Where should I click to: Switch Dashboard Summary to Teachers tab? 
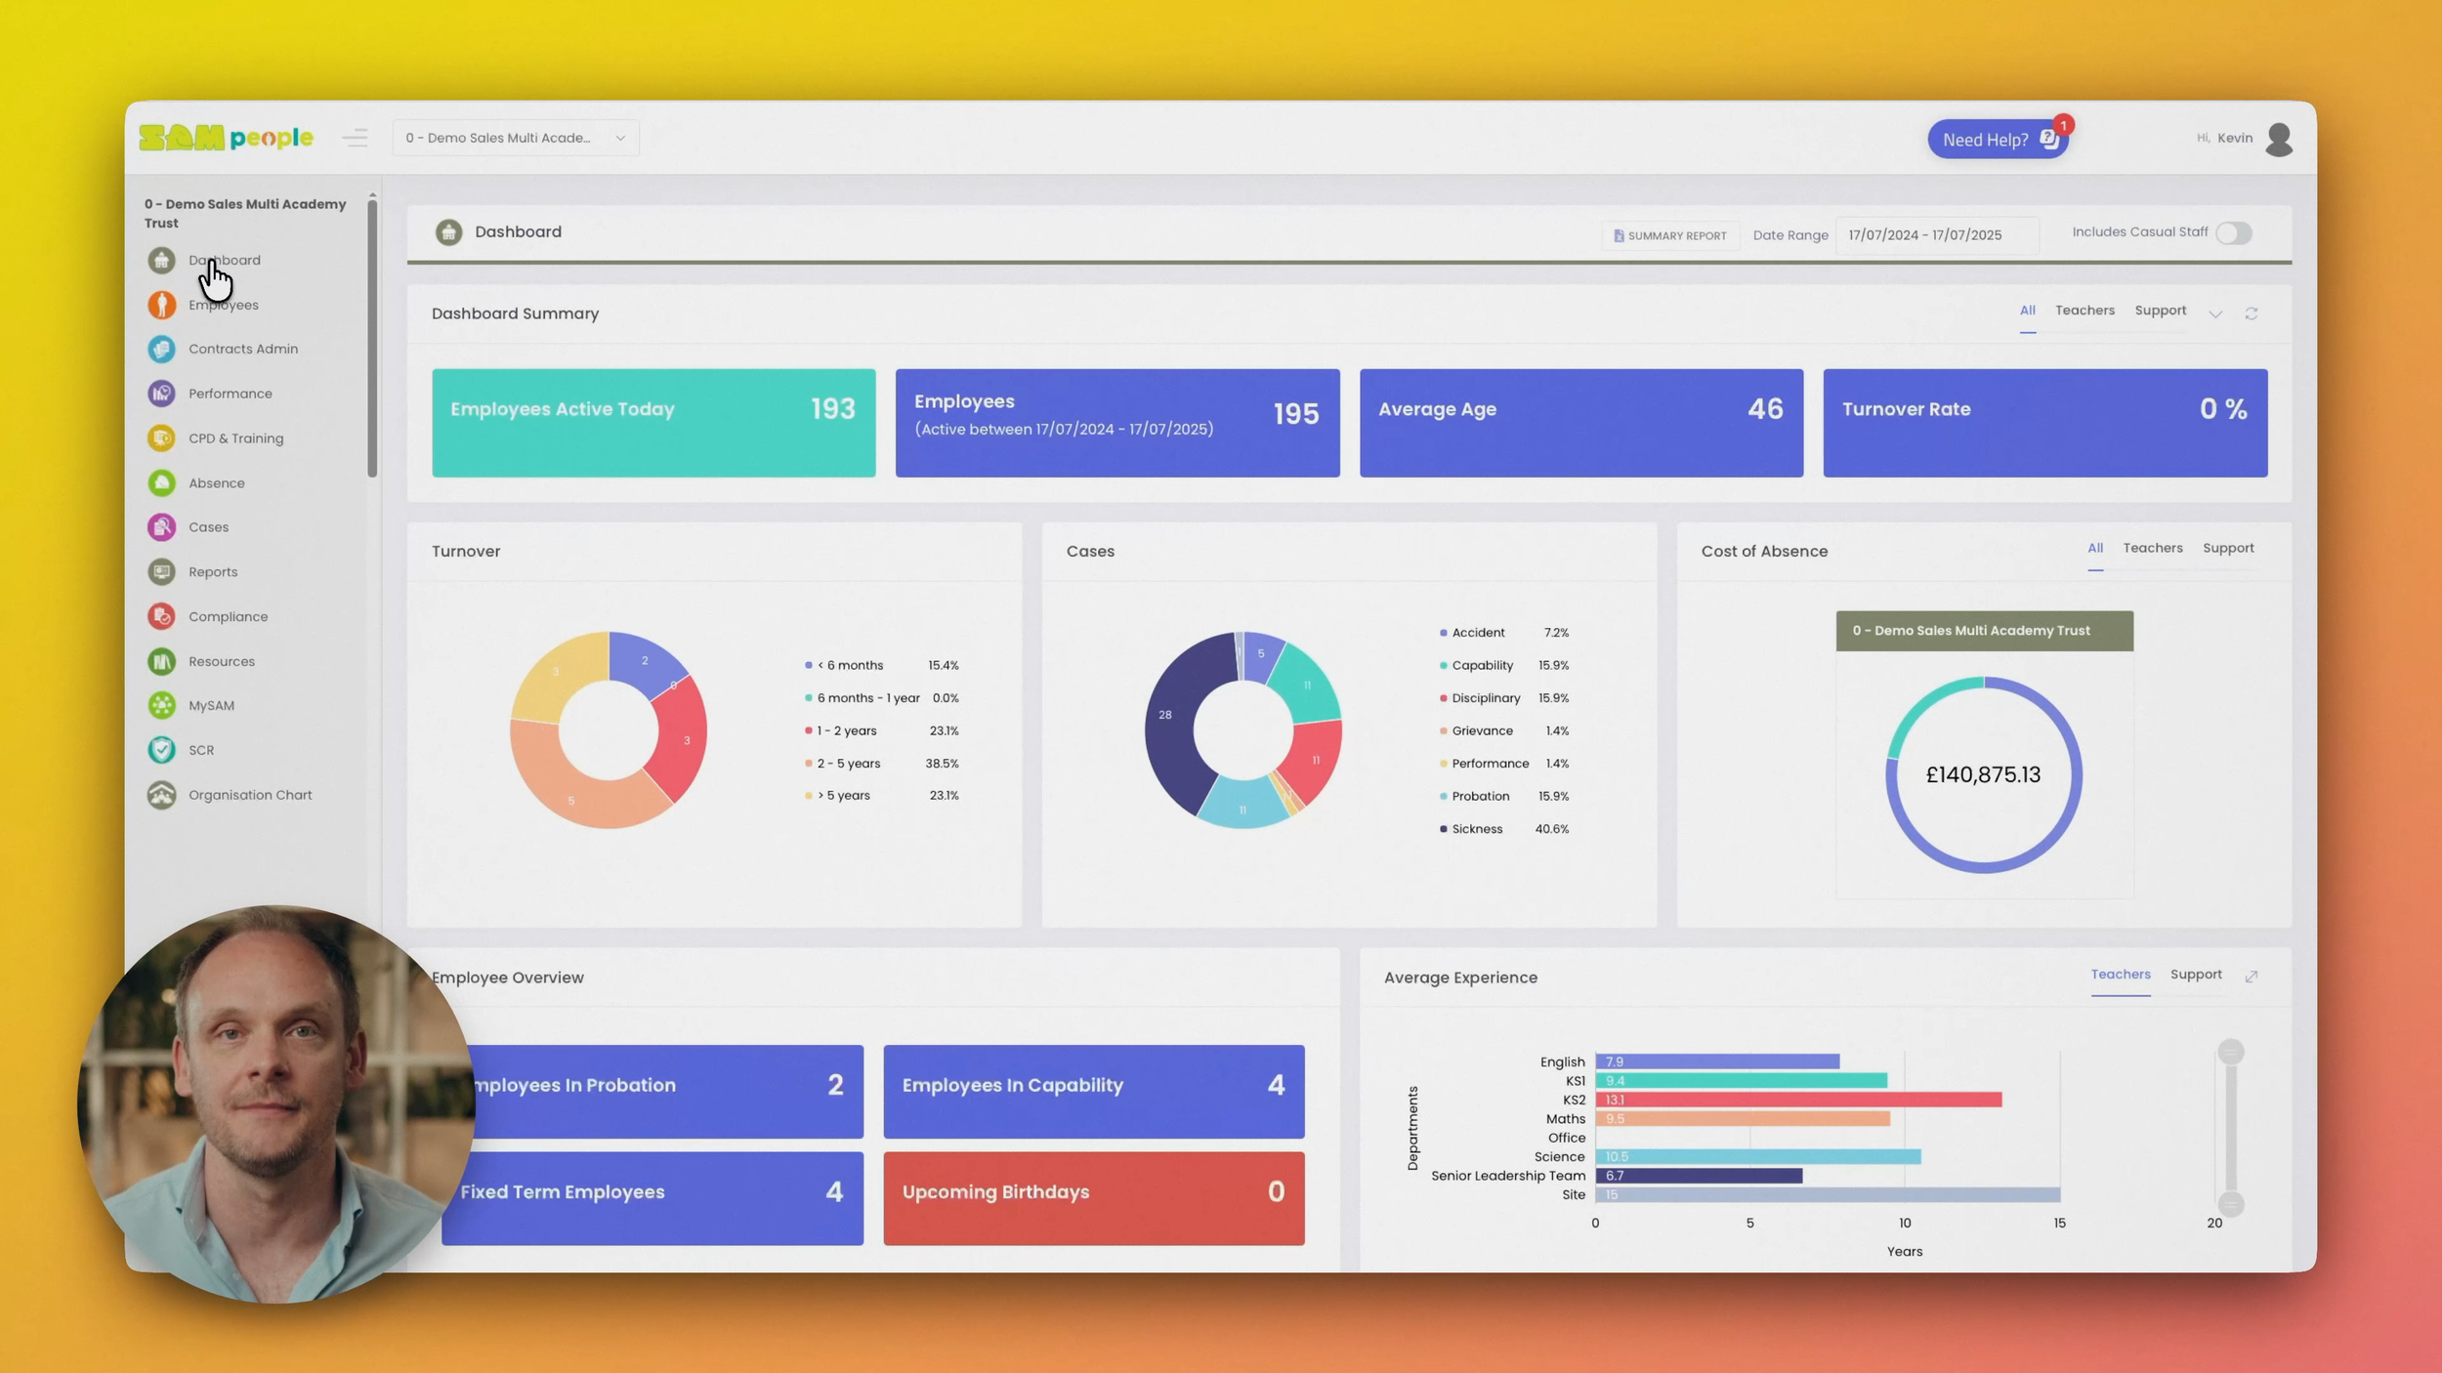pyautogui.click(x=2084, y=311)
